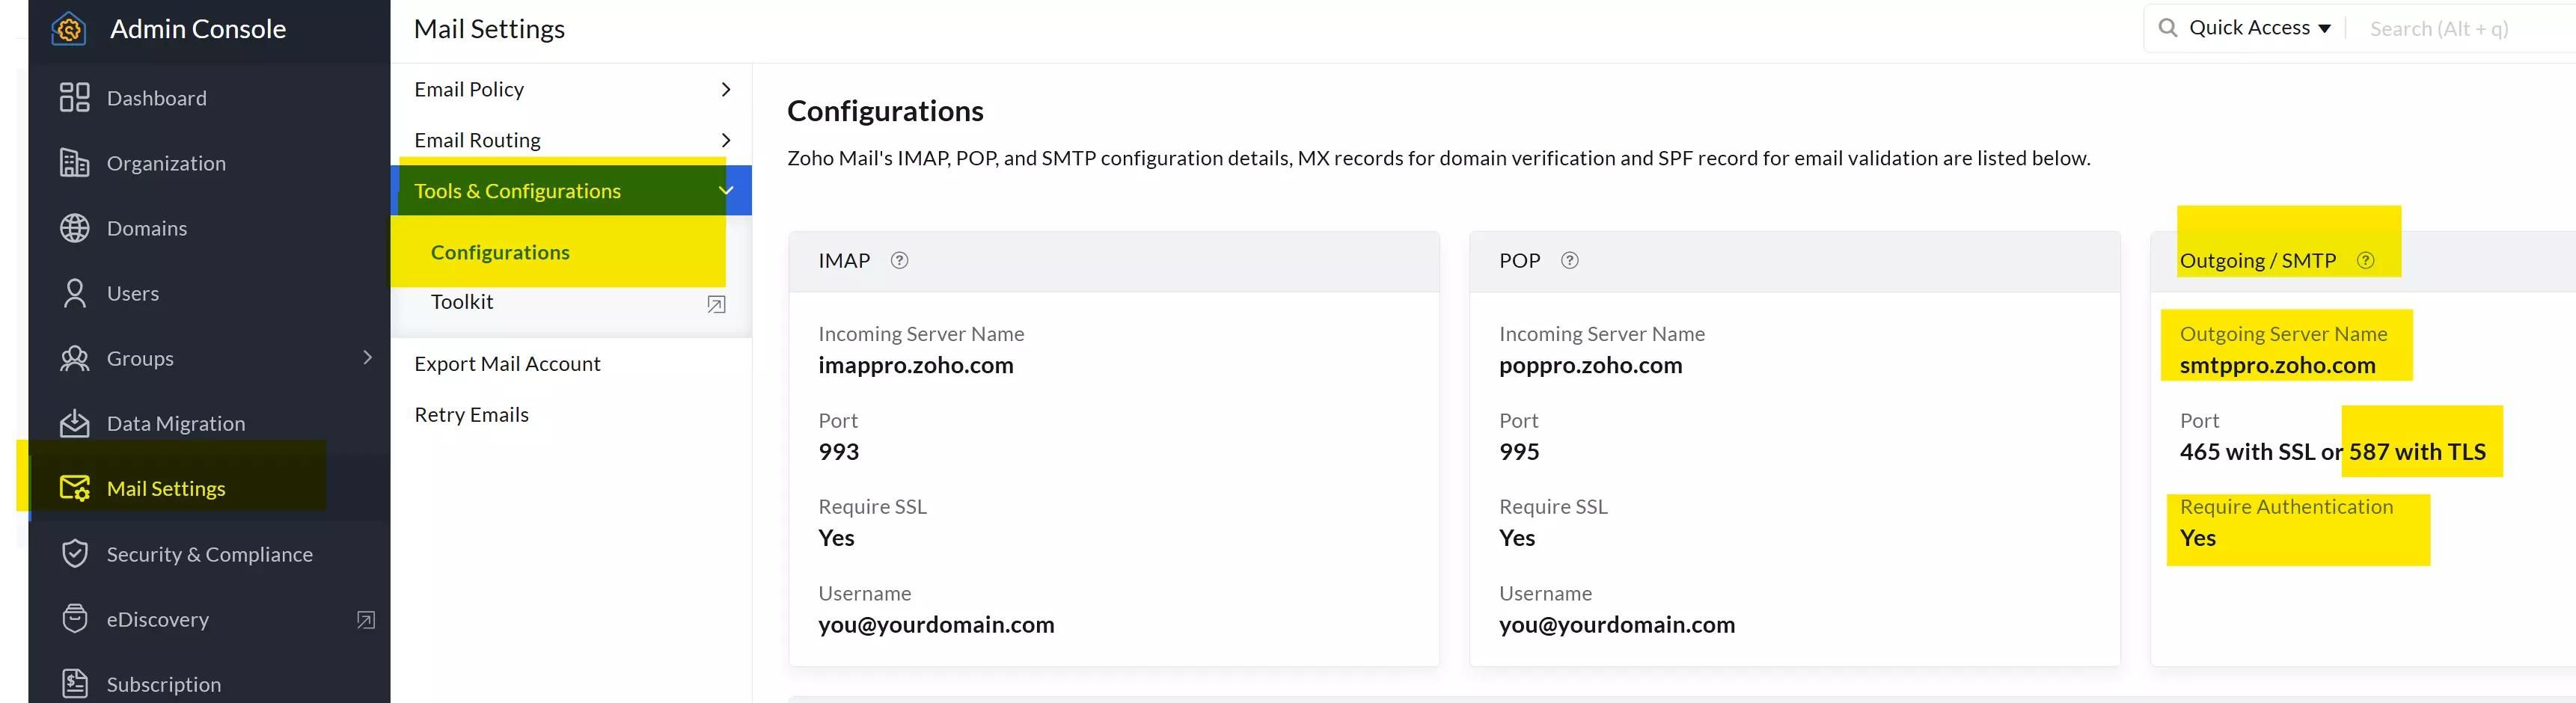
Task: Open the IMAP help question-mark icon
Action: [x=899, y=260]
